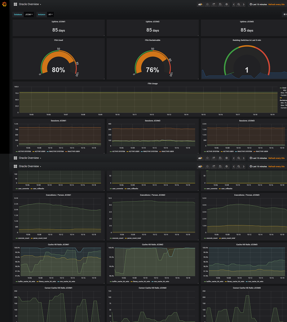Click the share icon in the lowest header bar
Screen dimensions: 287x322
tap(214, 166)
